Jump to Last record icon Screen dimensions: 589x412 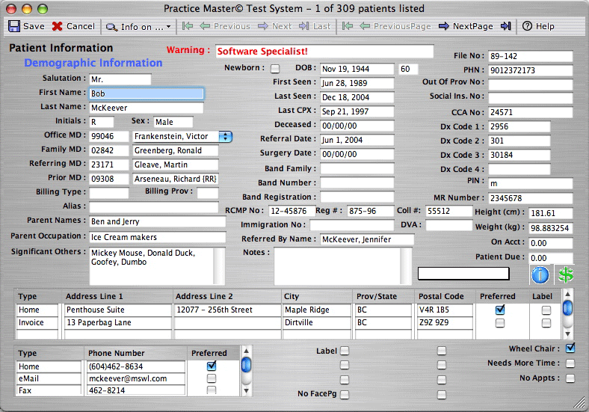[x=303, y=26]
